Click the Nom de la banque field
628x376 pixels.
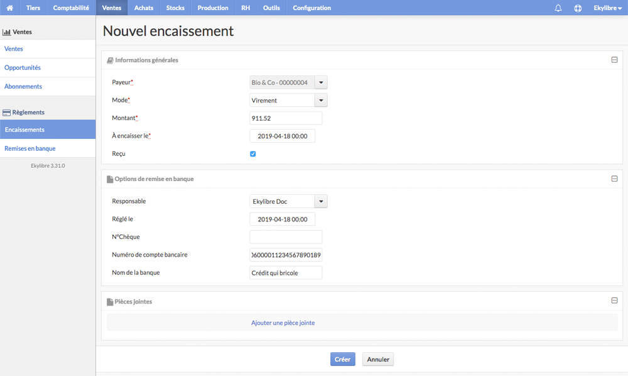tap(286, 273)
